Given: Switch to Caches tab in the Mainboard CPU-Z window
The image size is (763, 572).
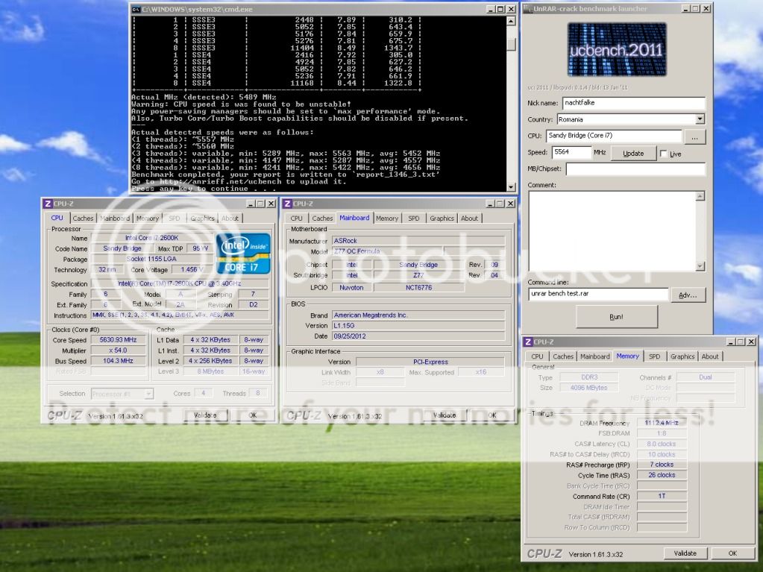Looking at the screenshot, I should click(x=322, y=219).
